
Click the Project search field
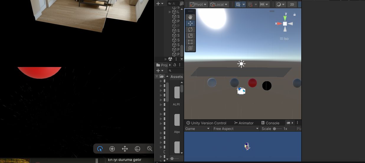click(176, 71)
